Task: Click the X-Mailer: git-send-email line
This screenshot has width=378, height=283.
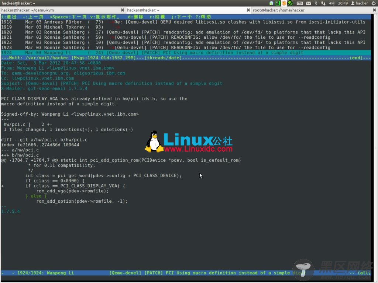Action: tap(44, 88)
